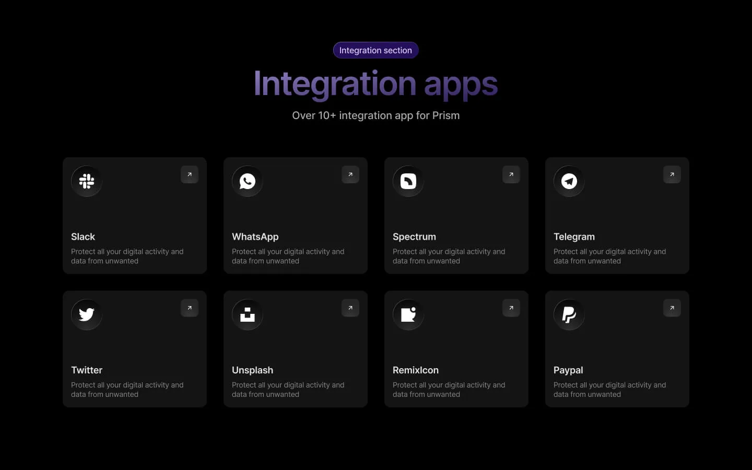Click the description text under WhatsApp
Screen dimensions: 752x470
[x=288, y=256]
